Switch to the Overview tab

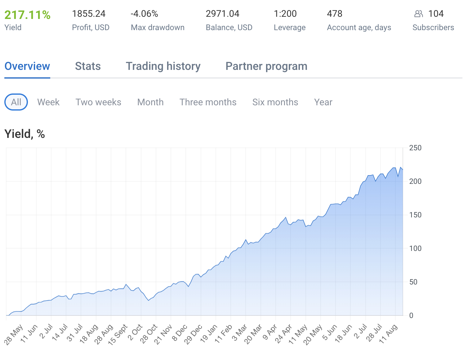(27, 66)
